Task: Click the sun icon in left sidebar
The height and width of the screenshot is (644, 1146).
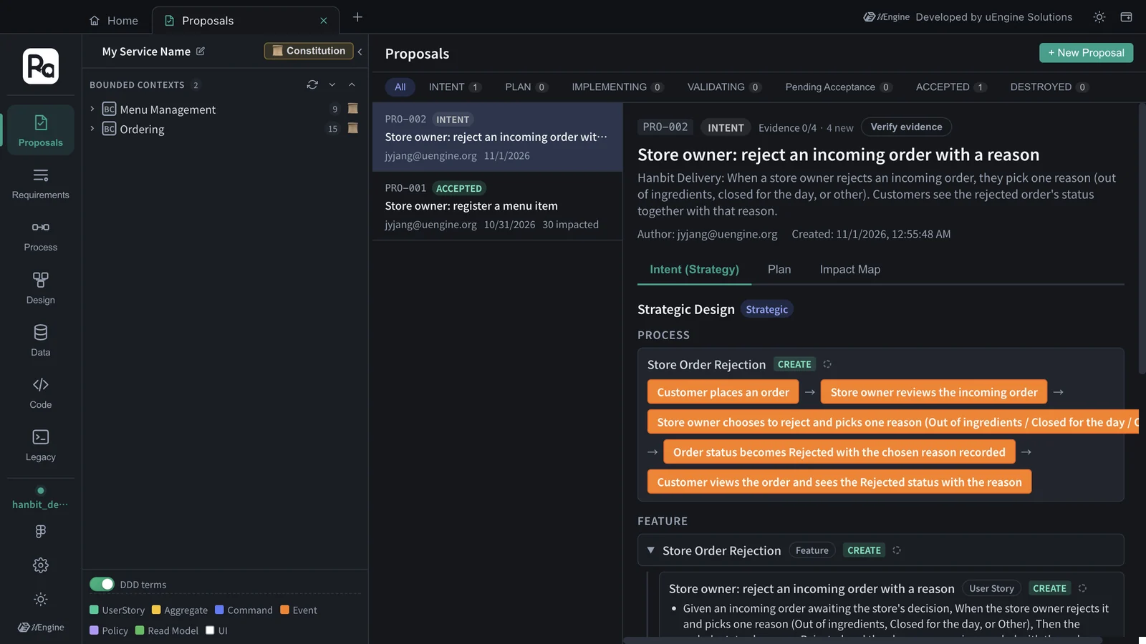Action: click(x=41, y=600)
